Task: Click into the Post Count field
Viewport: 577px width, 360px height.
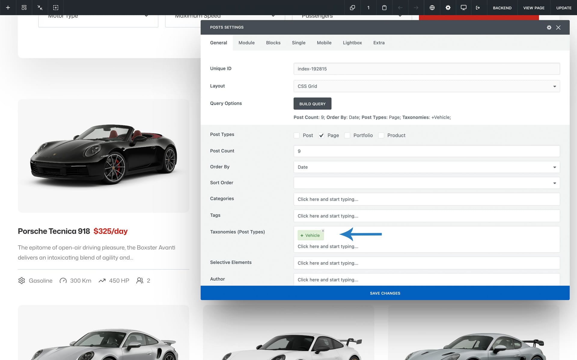Action: coord(426,151)
